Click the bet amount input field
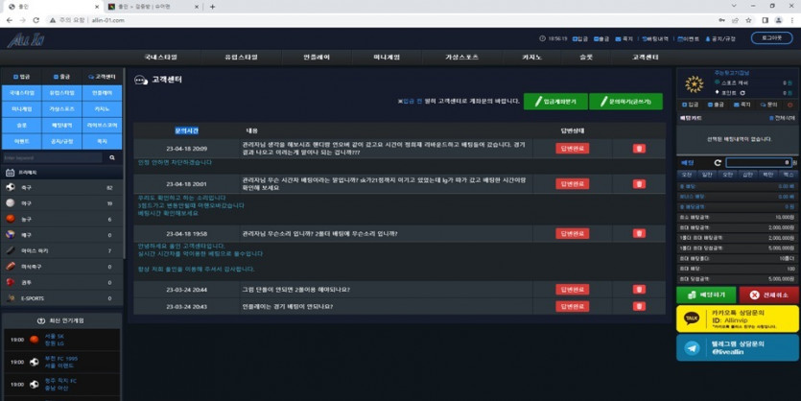801x401 pixels. coord(759,163)
